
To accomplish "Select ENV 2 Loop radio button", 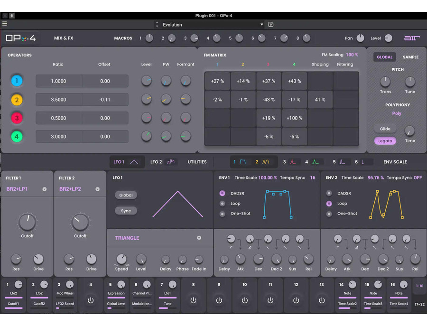I will 329,204.
